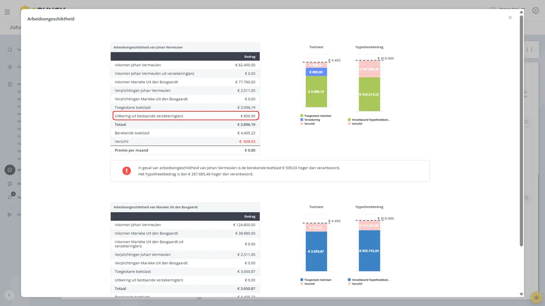Viewport: 545px width, 306px height.
Task: Click the 'Hypotheekbedrag' chart title in Johan's section
Action: click(x=369, y=47)
